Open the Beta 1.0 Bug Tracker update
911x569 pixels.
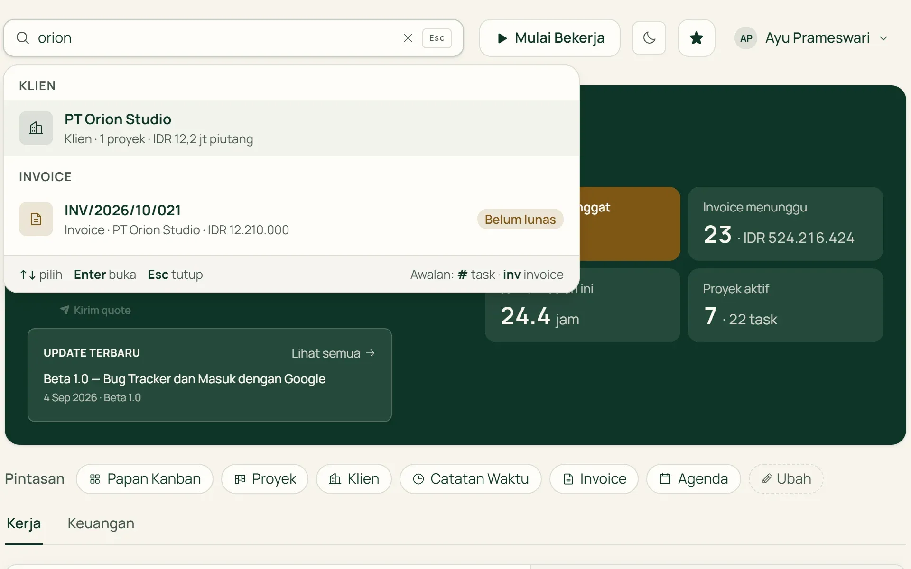(x=184, y=379)
